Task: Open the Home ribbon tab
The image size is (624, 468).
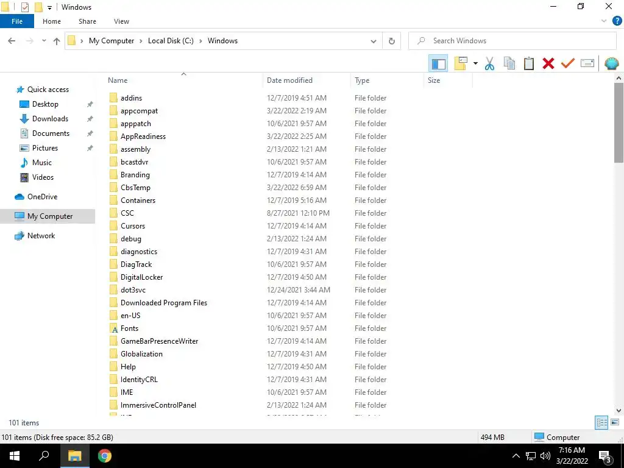Action: point(52,21)
